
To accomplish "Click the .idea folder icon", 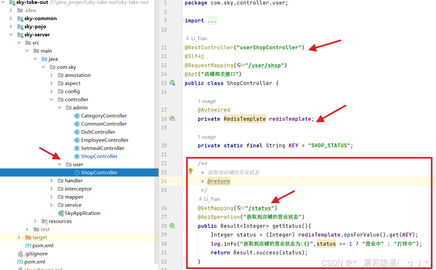I will coord(20,10).
